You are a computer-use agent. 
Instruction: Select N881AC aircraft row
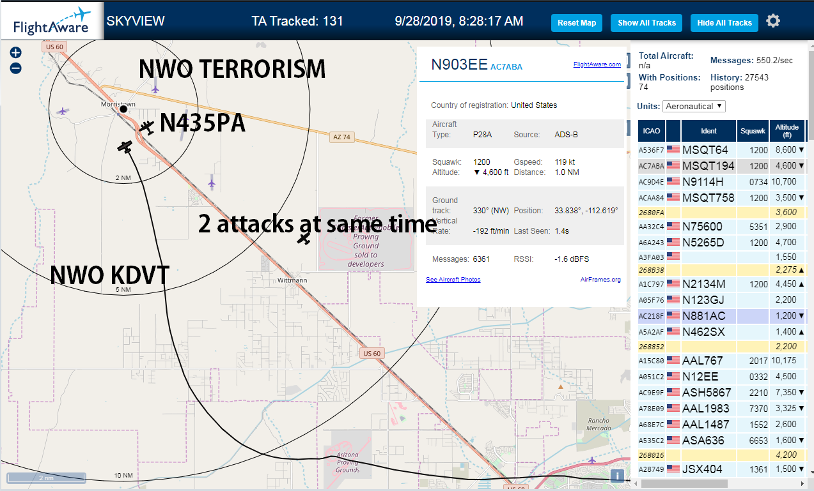coord(722,316)
